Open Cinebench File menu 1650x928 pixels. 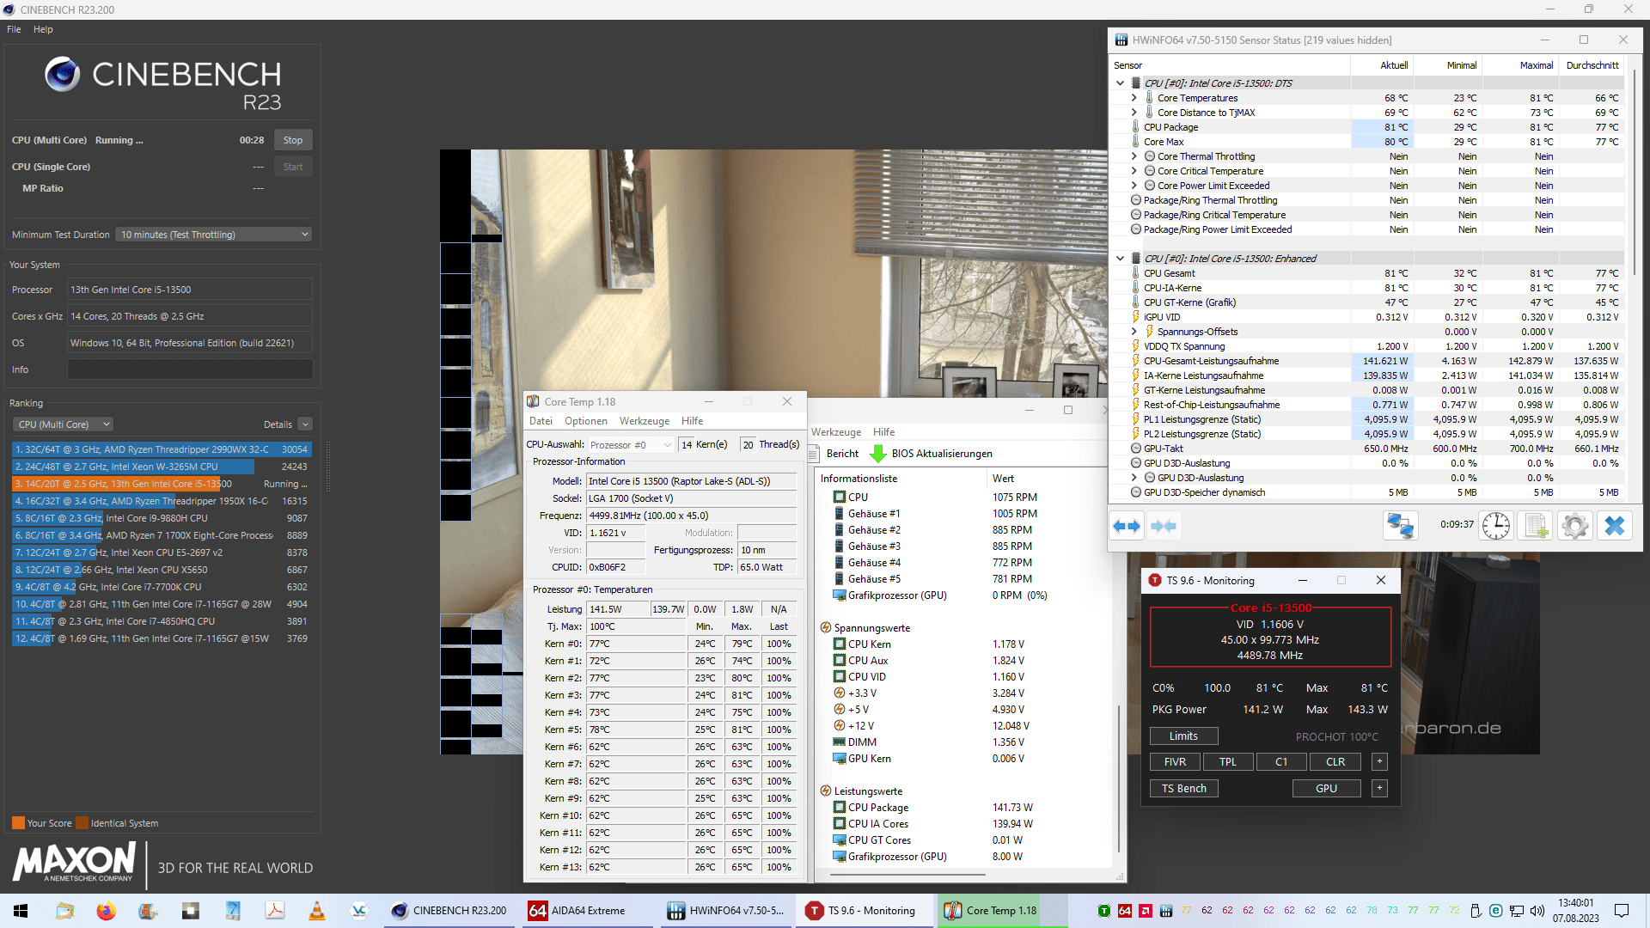click(14, 29)
